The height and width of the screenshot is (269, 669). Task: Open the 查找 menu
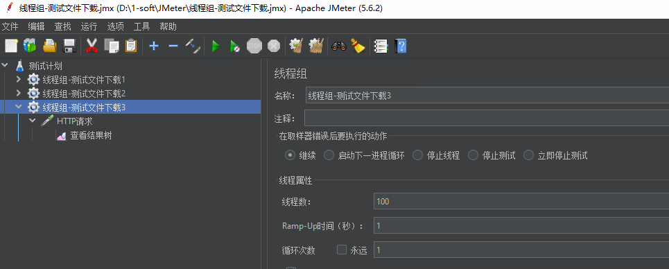click(62, 26)
